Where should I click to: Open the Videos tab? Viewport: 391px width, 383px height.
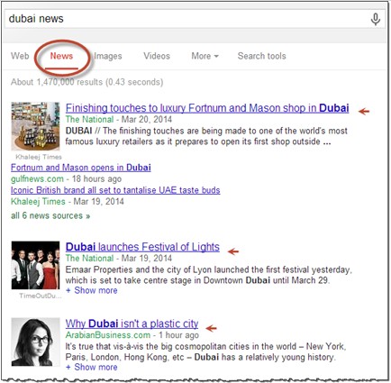tap(157, 56)
